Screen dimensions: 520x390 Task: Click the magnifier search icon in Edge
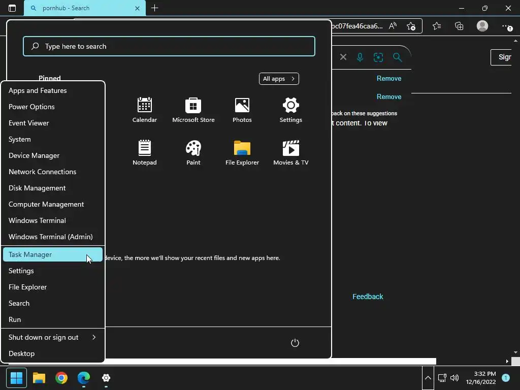(397, 57)
